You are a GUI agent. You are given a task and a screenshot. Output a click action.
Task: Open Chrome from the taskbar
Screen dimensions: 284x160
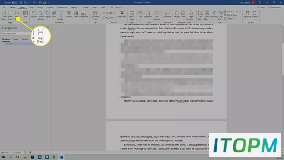[x=54, y=157]
